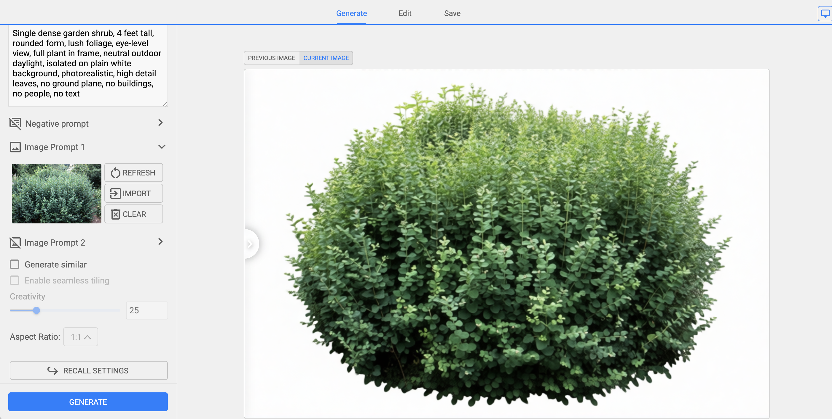Viewport: 832px width, 419px height.
Task: Click the Image Prompt 1 picture icon
Action: [x=15, y=147]
